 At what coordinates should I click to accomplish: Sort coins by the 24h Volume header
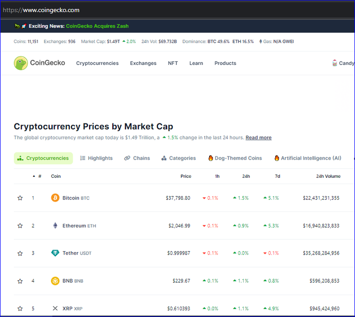coord(328,176)
